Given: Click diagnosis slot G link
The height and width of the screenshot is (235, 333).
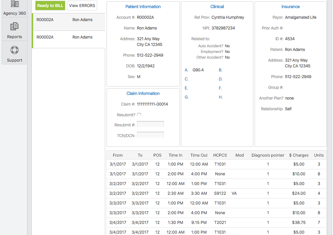Looking at the screenshot, I should point(187,97).
